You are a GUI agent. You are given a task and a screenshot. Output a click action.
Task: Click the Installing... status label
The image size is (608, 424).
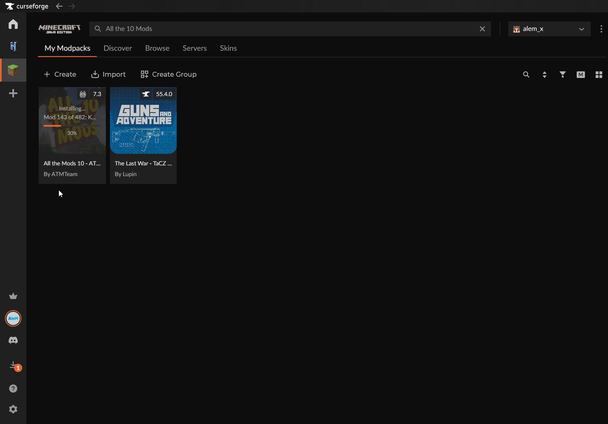72,108
